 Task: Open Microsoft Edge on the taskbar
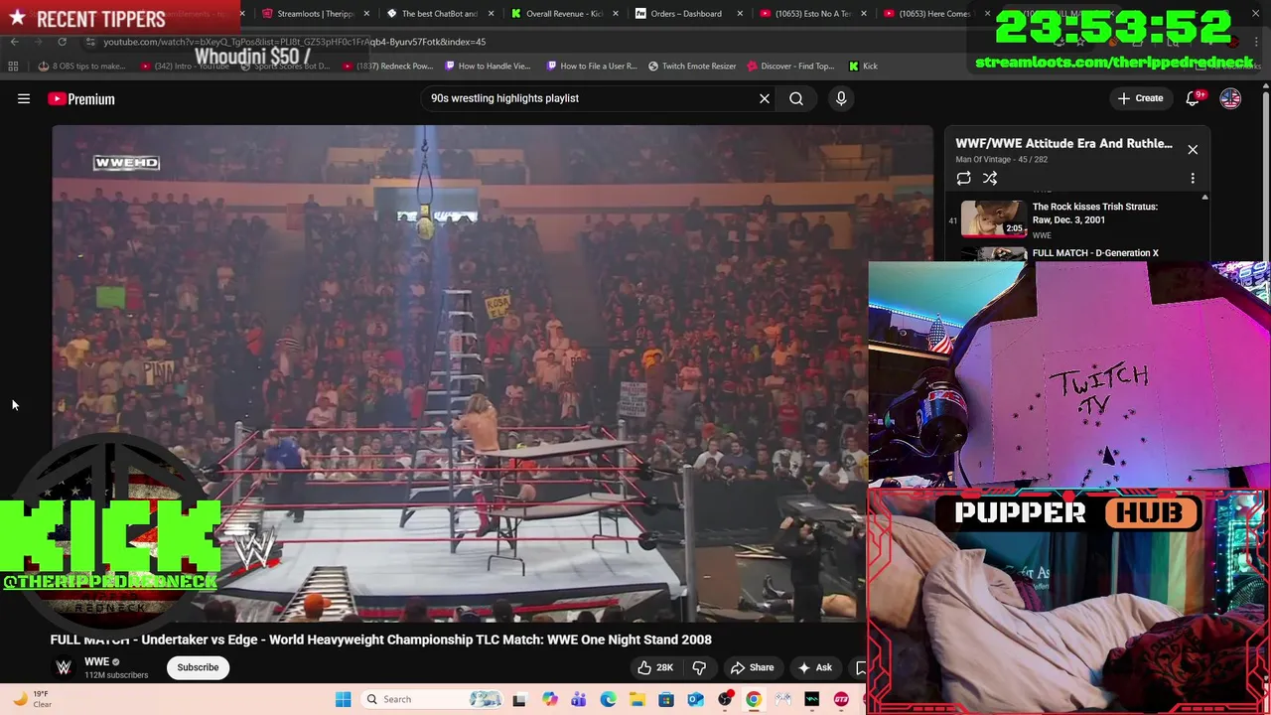tap(608, 699)
